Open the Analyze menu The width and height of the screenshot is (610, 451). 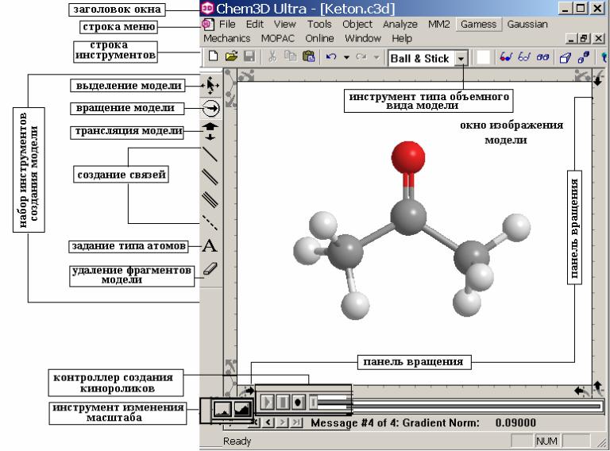click(400, 24)
